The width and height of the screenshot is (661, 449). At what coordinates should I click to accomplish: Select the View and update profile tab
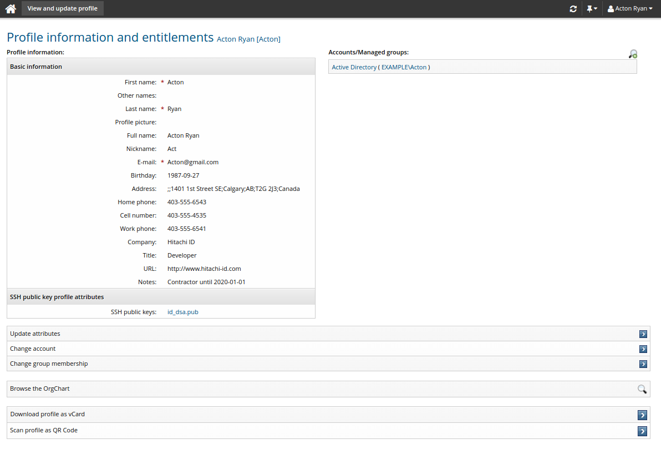point(63,9)
